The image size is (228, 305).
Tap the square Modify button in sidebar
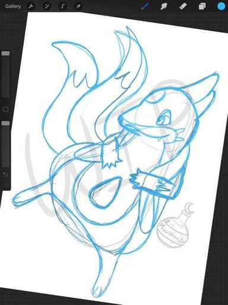click(5, 109)
